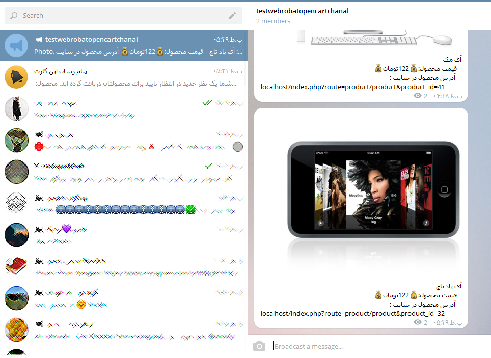Click the آی مک product title text

coord(452,59)
